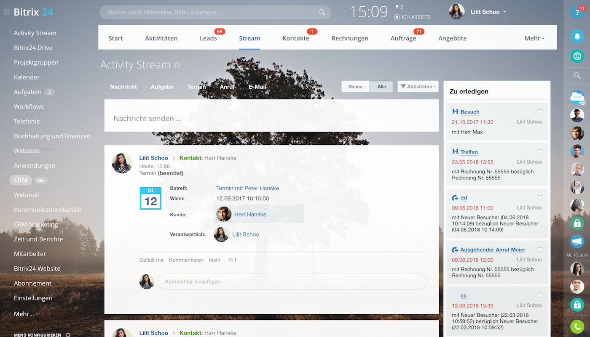Click the meeting icon beside Treffen
This screenshot has height=337, width=590.
click(455, 151)
